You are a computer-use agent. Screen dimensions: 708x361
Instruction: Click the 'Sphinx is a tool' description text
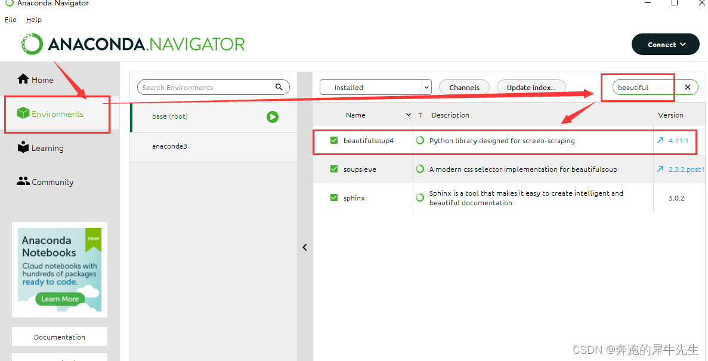tap(526, 198)
